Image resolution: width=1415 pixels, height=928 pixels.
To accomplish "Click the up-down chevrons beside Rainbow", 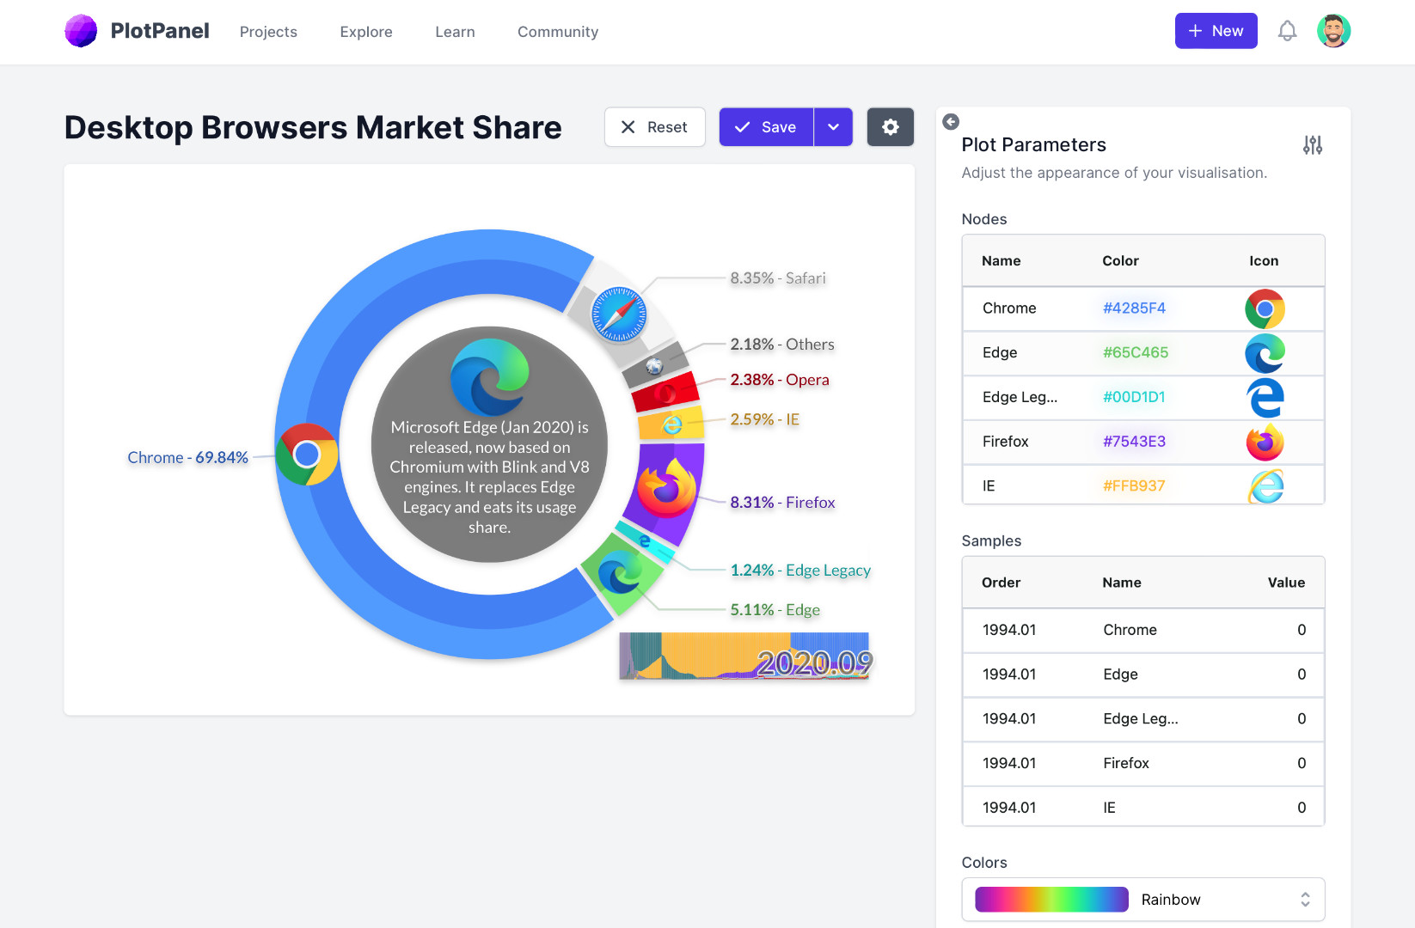I will point(1305,899).
